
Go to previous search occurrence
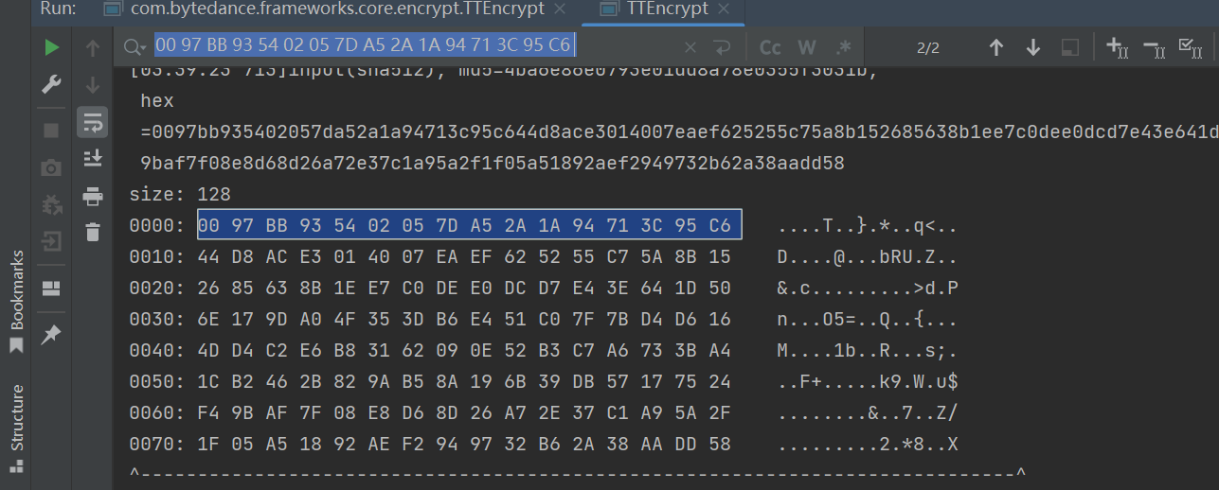pyautogui.click(x=995, y=48)
